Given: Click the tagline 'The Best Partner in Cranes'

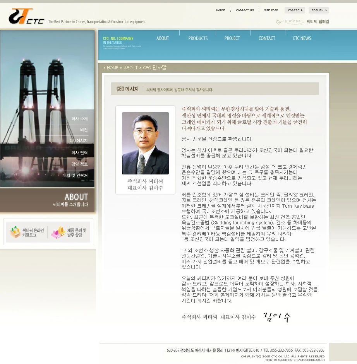Looking at the screenshot, I should coord(97,22).
